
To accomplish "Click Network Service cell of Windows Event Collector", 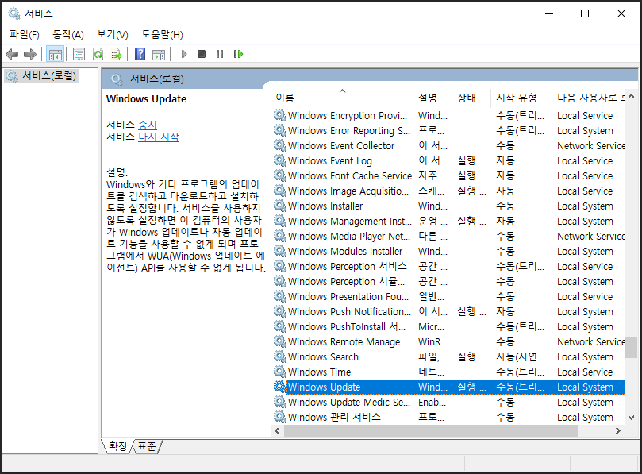I will (x=591, y=145).
